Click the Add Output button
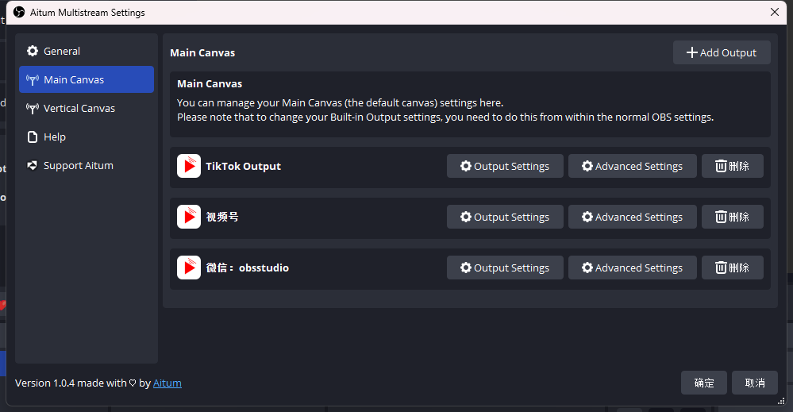 [722, 52]
